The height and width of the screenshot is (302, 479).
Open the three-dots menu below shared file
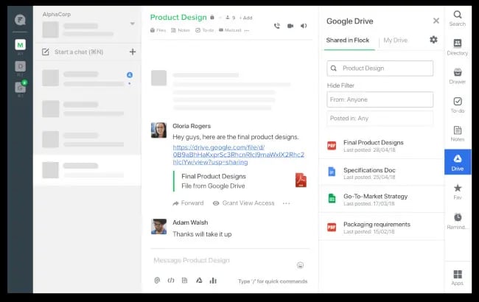click(287, 203)
